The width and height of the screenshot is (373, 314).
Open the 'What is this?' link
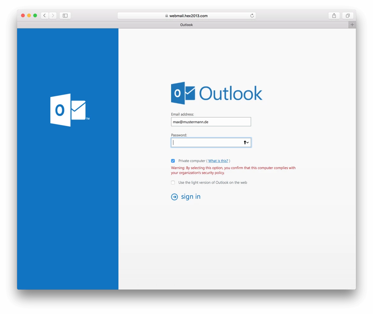pos(218,161)
